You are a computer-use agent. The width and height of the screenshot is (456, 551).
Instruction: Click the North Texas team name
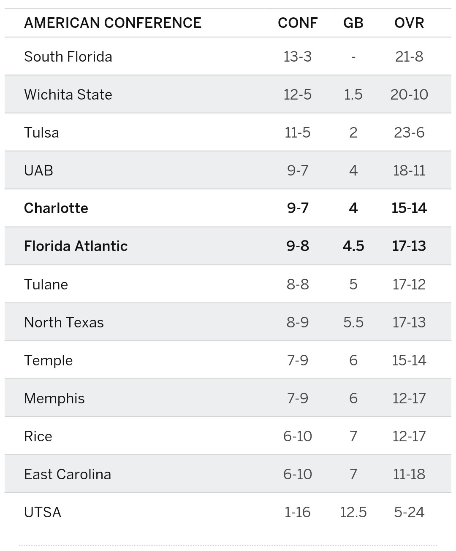pos(64,322)
